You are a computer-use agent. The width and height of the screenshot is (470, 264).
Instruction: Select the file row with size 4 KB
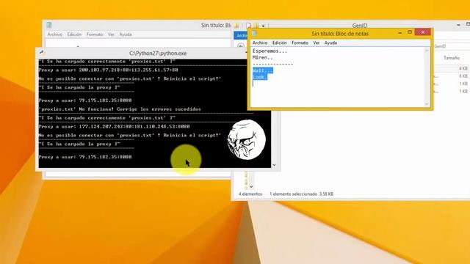coord(452,68)
